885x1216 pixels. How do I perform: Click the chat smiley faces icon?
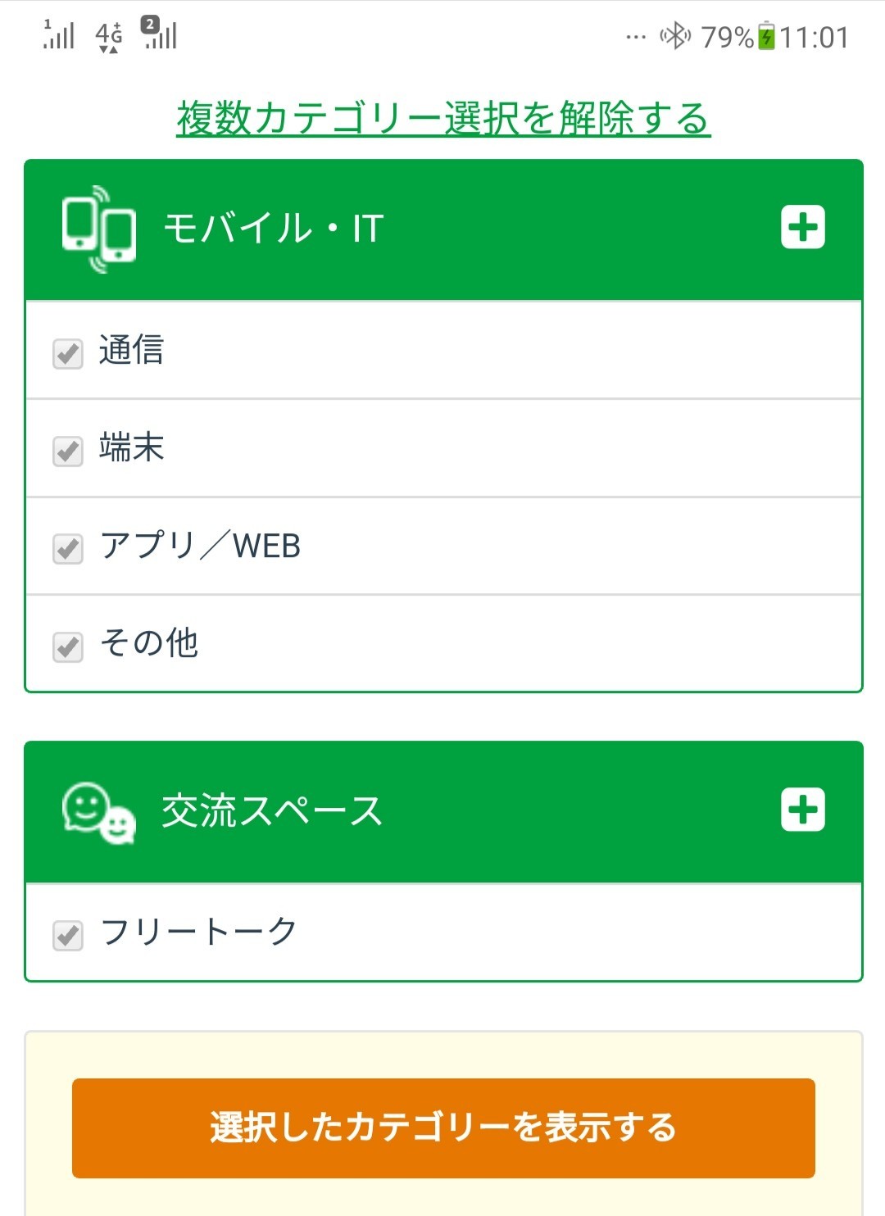click(99, 812)
